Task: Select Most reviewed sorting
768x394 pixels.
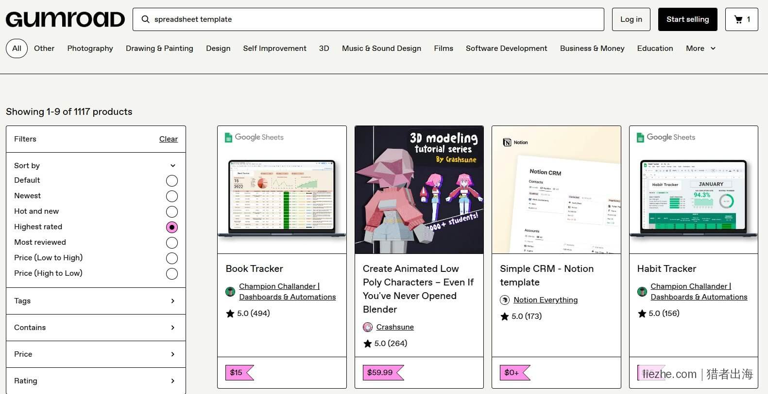Action: tap(172, 243)
